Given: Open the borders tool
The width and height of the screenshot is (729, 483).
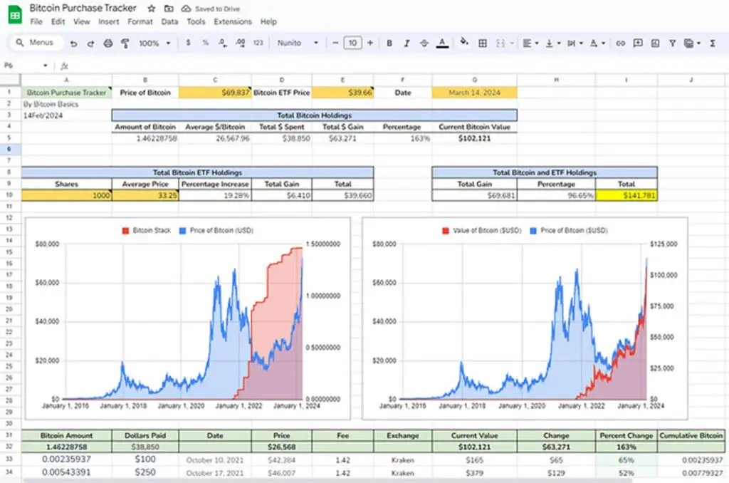Looking at the screenshot, I should point(483,43).
